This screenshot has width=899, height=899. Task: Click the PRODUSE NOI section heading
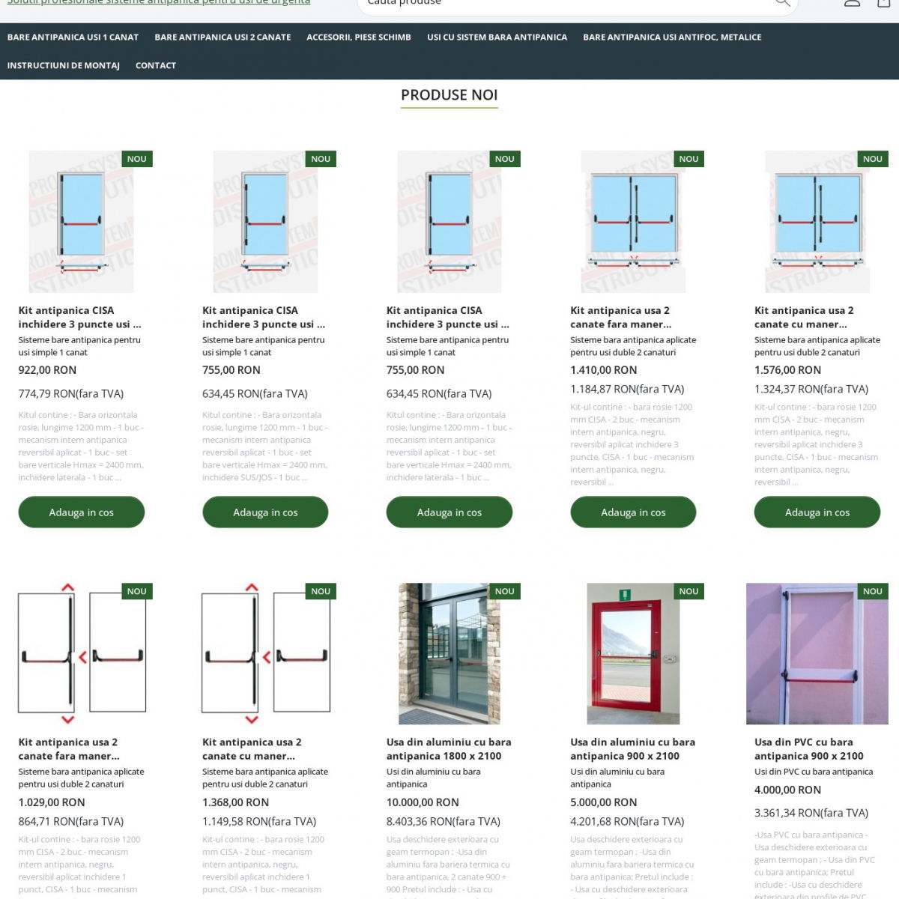449,95
